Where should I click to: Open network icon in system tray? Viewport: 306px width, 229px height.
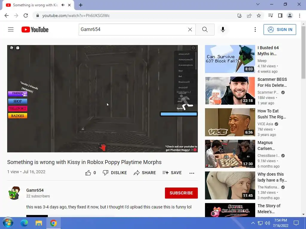point(260,223)
